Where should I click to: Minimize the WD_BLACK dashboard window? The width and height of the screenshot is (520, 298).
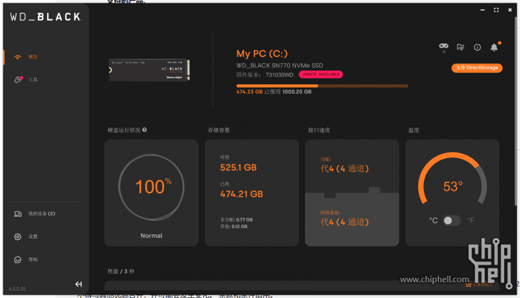tap(482, 10)
